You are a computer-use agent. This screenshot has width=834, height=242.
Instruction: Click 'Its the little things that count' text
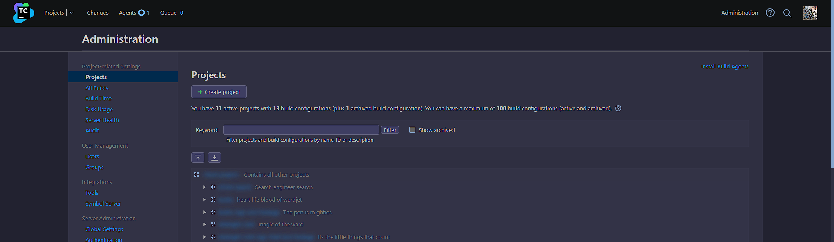(354, 237)
